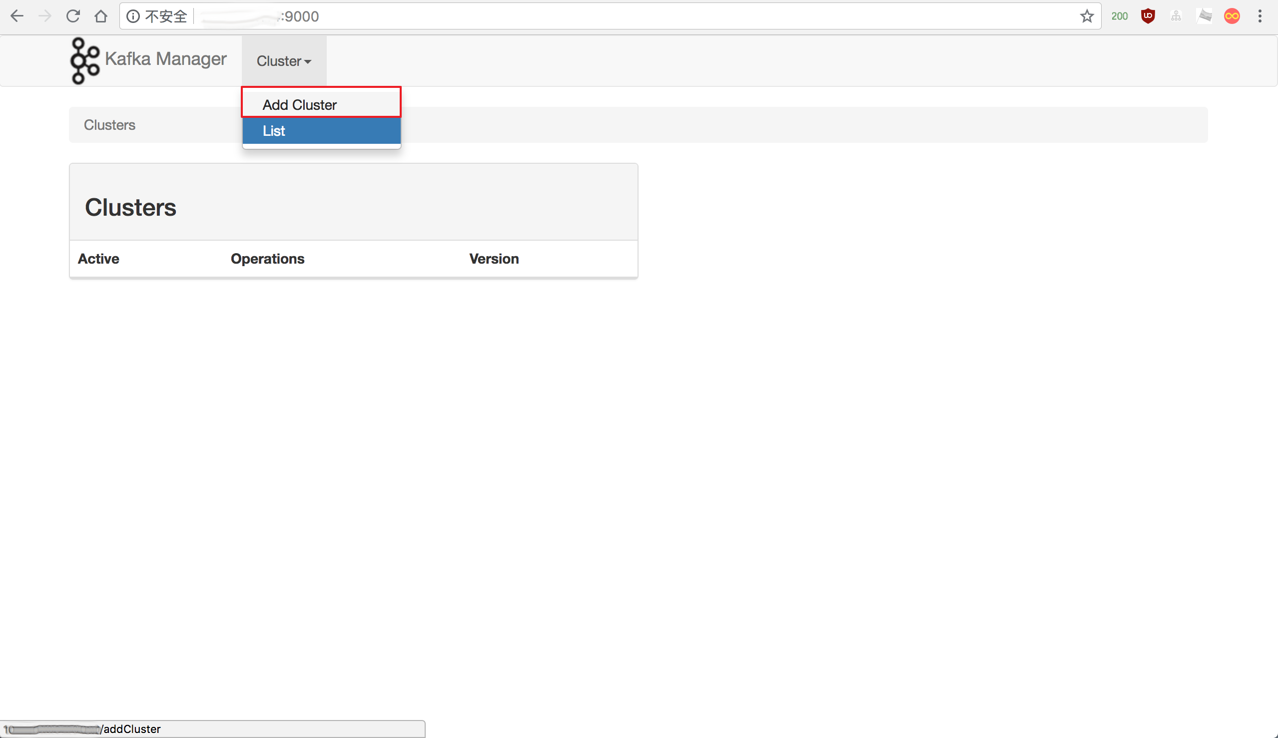
Task: Open Chrome three-dot menu
Action: [x=1260, y=16]
